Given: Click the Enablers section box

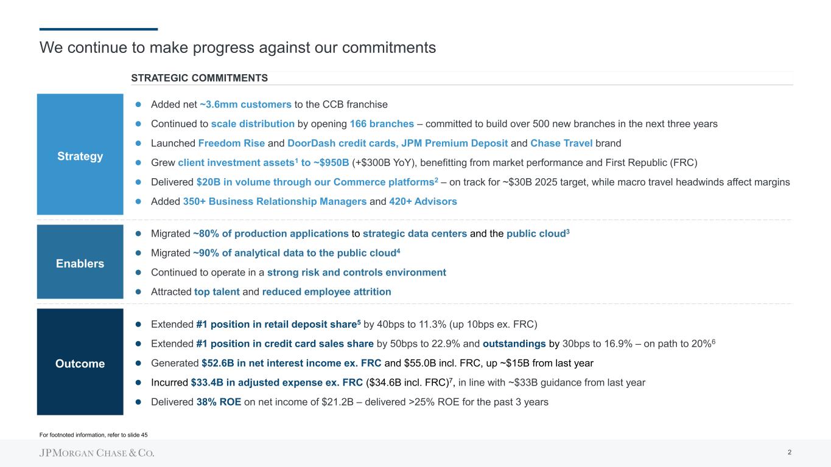Looking at the screenshot, I should (x=80, y=262).
